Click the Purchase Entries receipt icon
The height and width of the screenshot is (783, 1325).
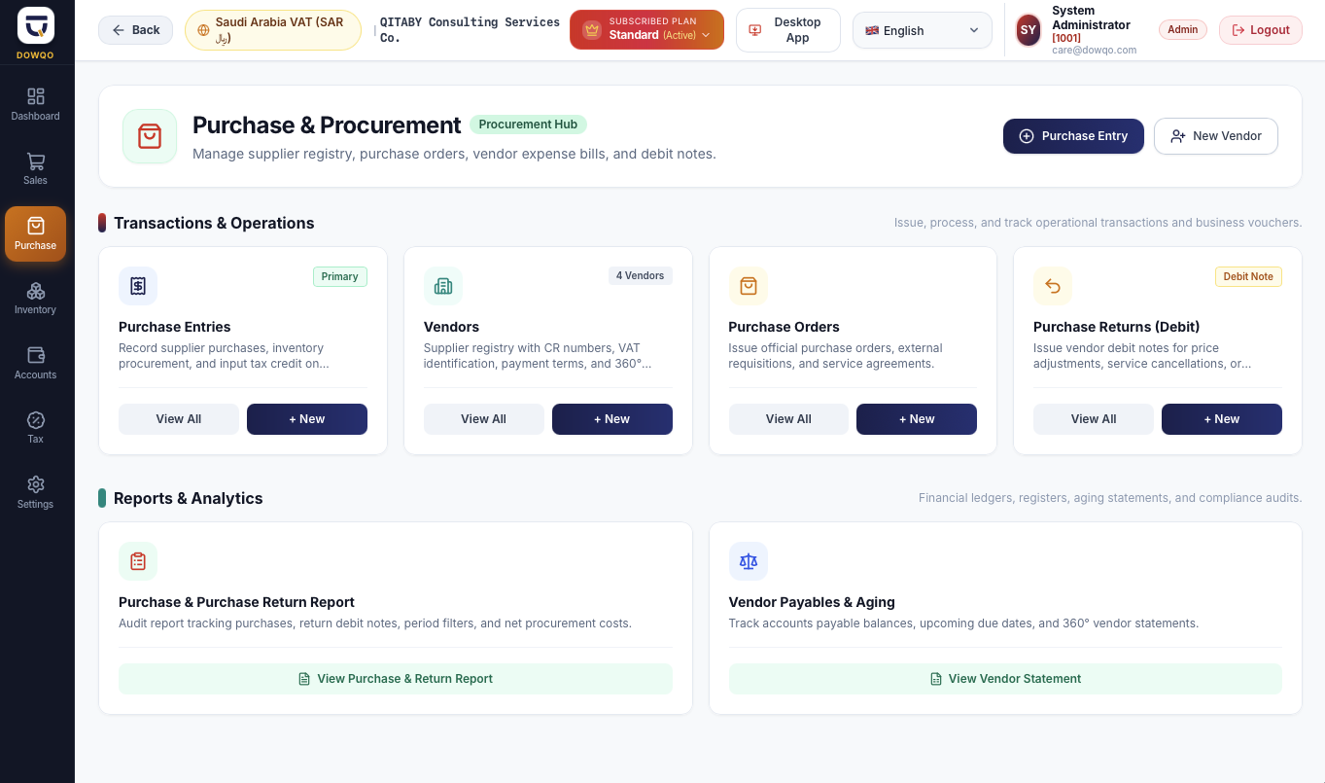(x=138, y=286)
